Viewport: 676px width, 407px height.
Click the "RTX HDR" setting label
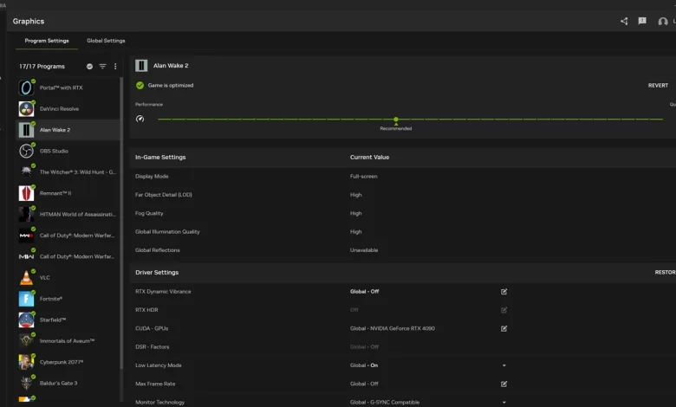tap(146, 310)
